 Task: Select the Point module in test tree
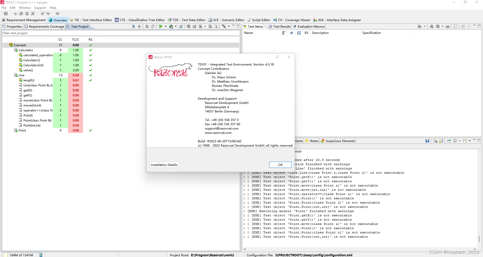coord(22,131)
